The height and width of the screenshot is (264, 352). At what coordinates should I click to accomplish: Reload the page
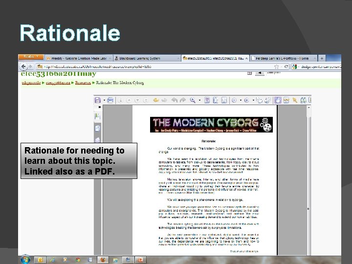click(x=286, y=66)
